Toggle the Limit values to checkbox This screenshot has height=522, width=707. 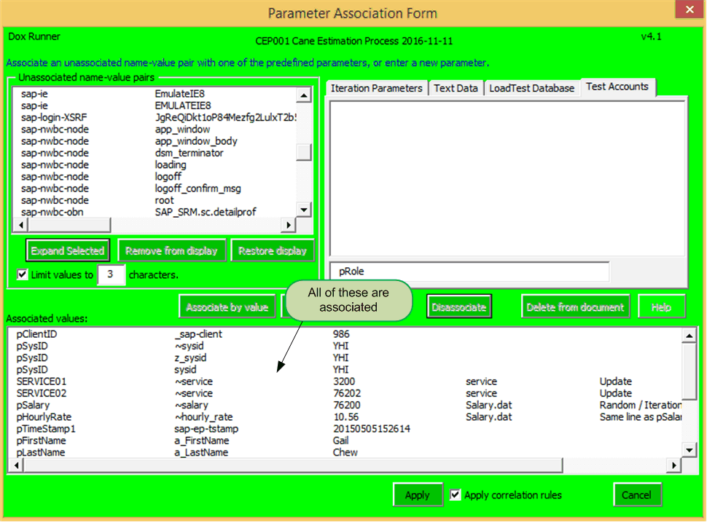22,274
